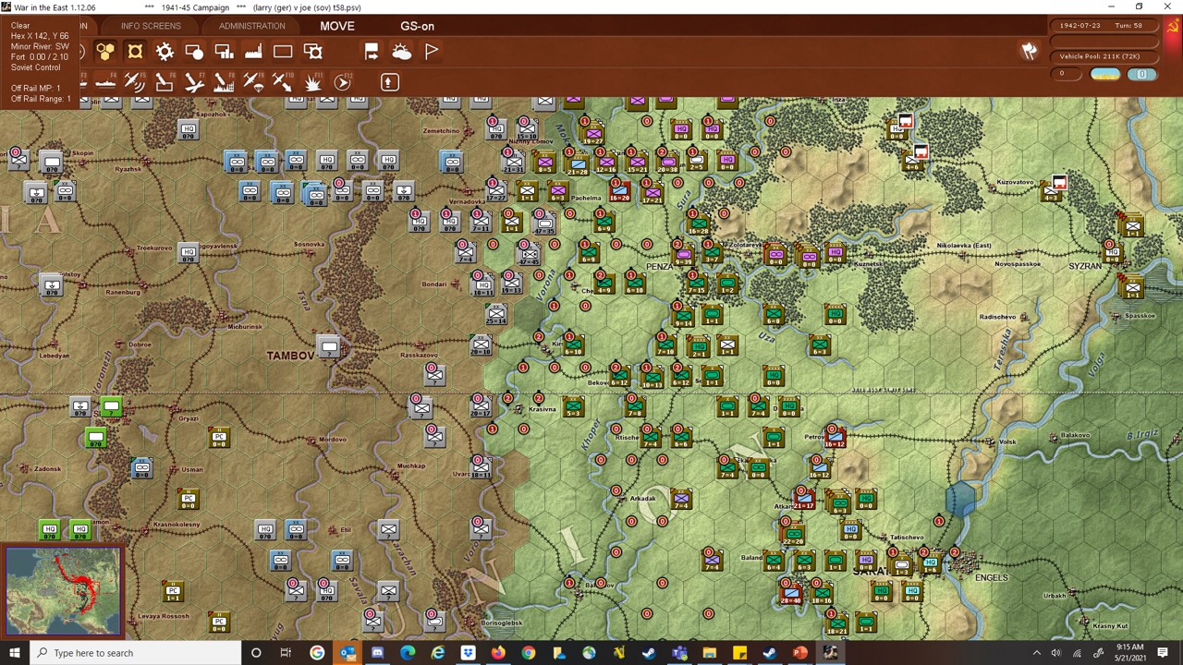Select the F8 plane-over-city mode icon
Viewport: 1183px width, 665px height.
pos(224,83)
